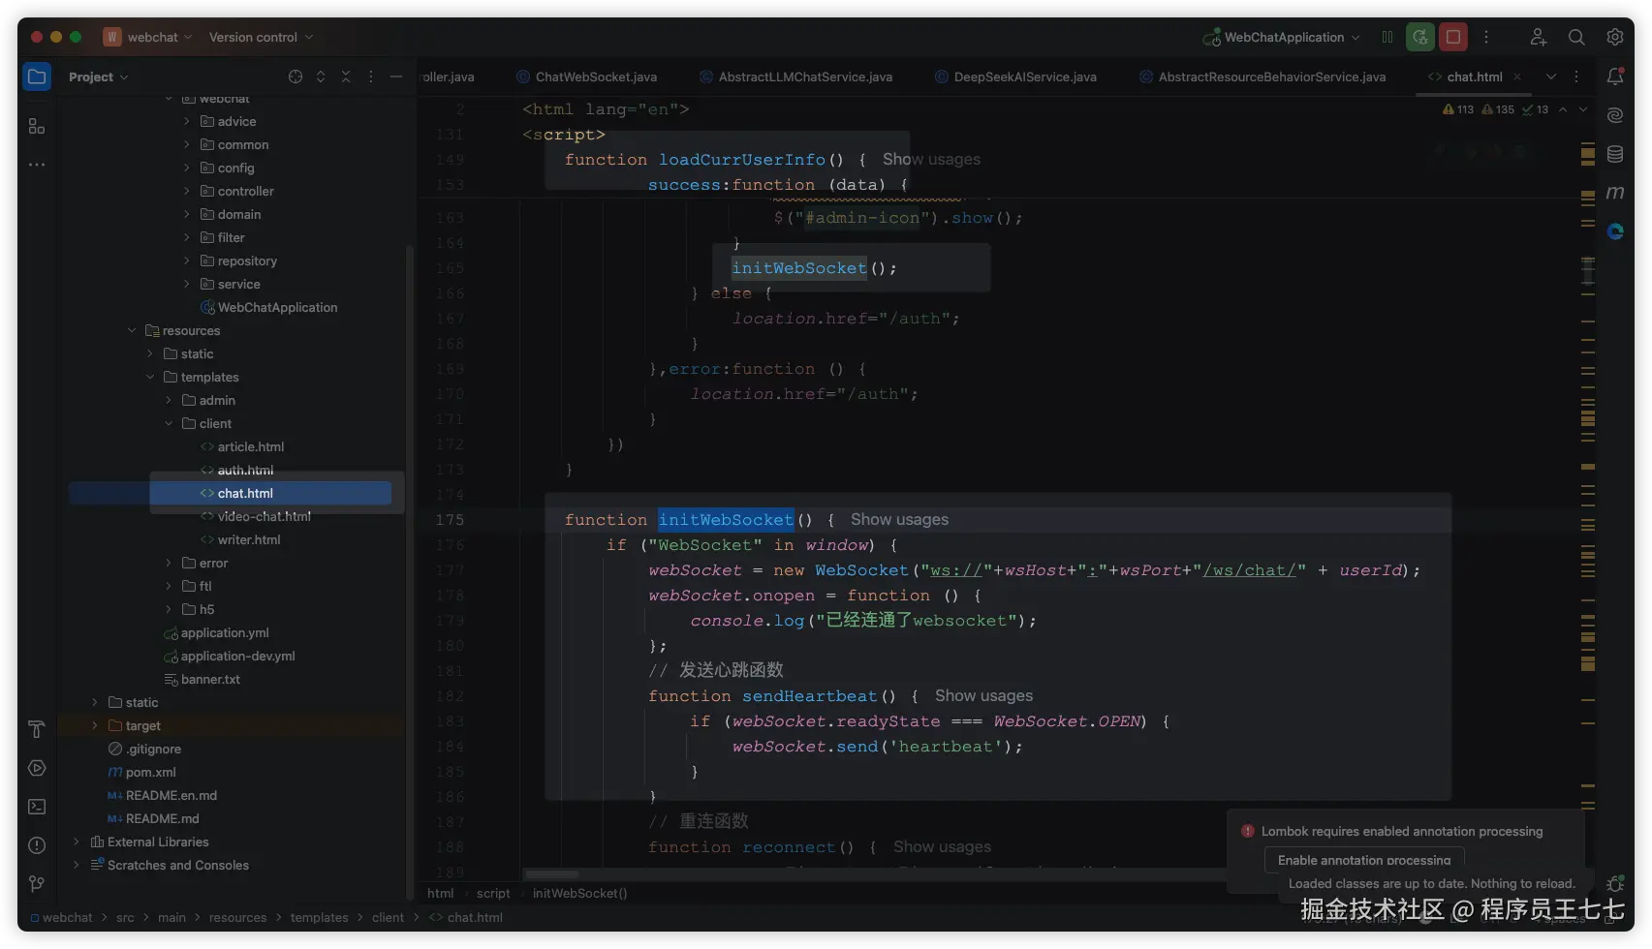Select application.yml in project tree
Screen dimensions: 1652x949
click(224, 633)
